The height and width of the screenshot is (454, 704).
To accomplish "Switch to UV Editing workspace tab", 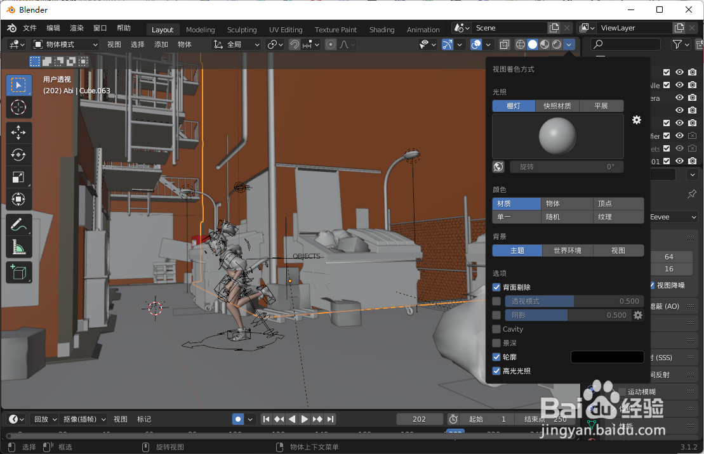I will 286,30.
